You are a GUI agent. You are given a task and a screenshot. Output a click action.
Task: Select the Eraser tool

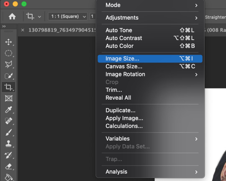coord(8,167)
